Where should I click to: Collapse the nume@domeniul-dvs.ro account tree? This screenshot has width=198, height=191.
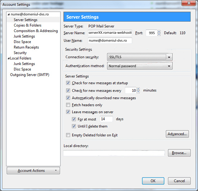pyautogui.click(x=9, y=14)
